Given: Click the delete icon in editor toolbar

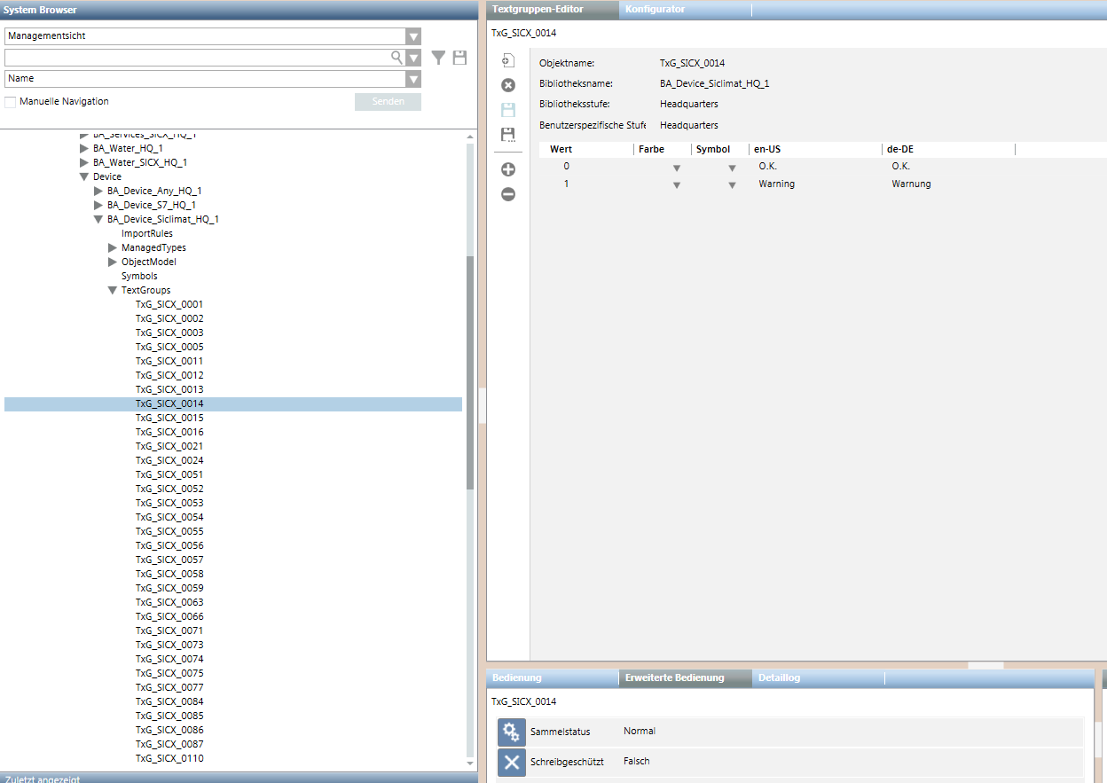Looking at the screenshot, I should (x=508, y=85).
